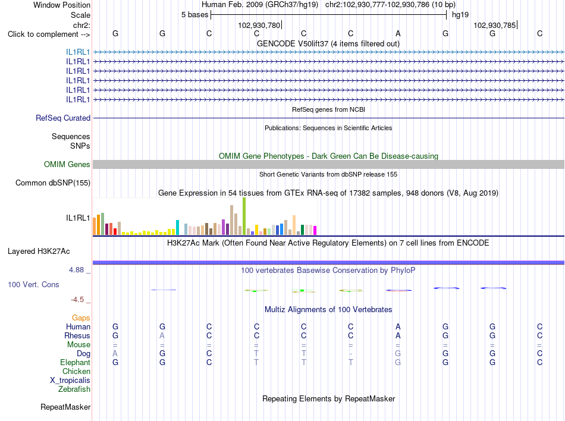Screen dimensions: 565x421
Task: Open the H3K27Ac Mark ENCODE track title
Action: 328,243
